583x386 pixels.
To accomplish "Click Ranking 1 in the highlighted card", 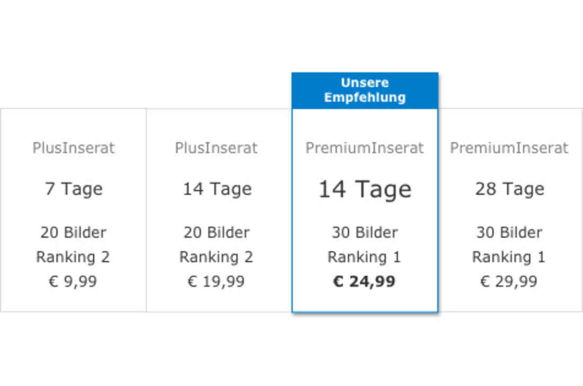I will point(365,257).
